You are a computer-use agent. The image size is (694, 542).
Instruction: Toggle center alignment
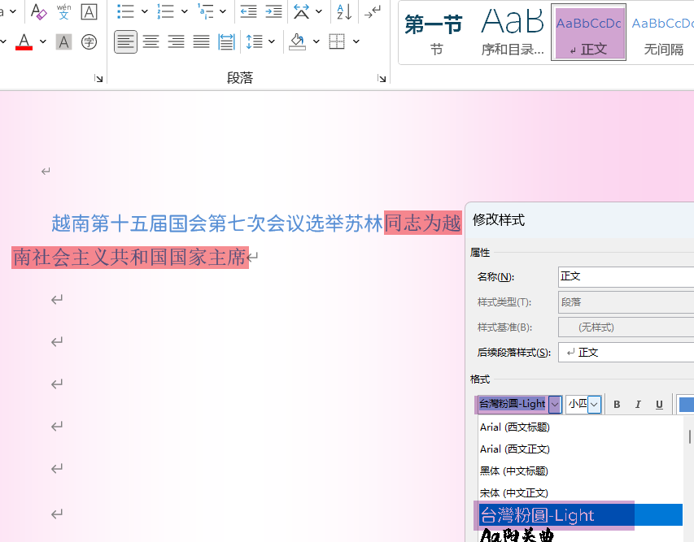tap(151, 42)
